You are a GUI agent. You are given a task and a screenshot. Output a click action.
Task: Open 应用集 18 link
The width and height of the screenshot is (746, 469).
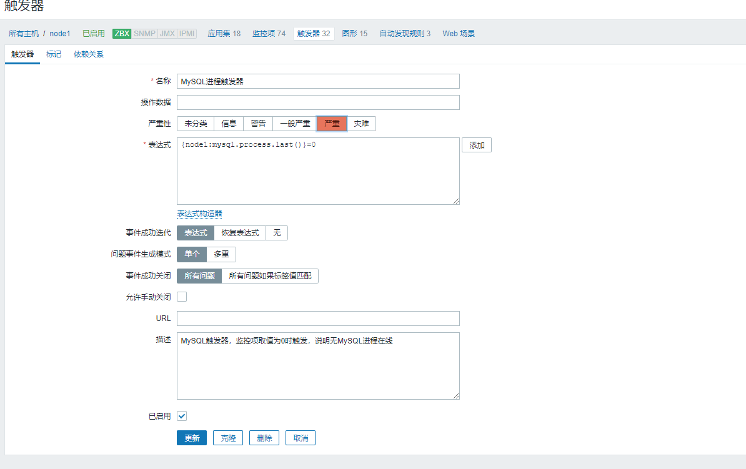[224, 33]
